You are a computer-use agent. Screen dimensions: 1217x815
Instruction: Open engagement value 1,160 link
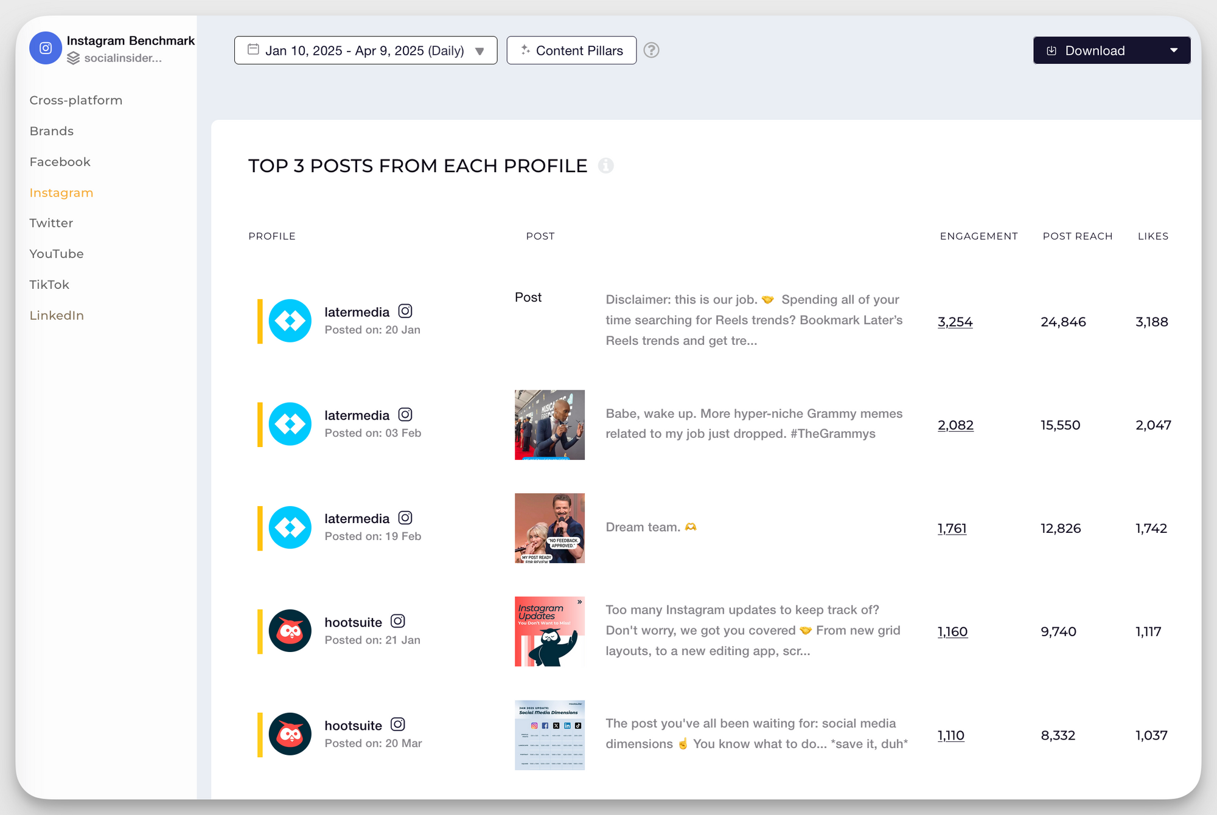(x=953, y=632)
